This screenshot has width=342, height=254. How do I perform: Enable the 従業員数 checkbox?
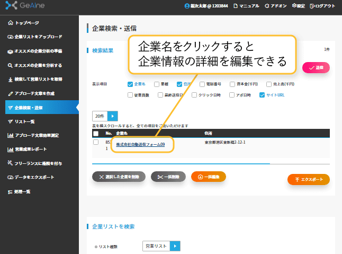coord(130,95)
